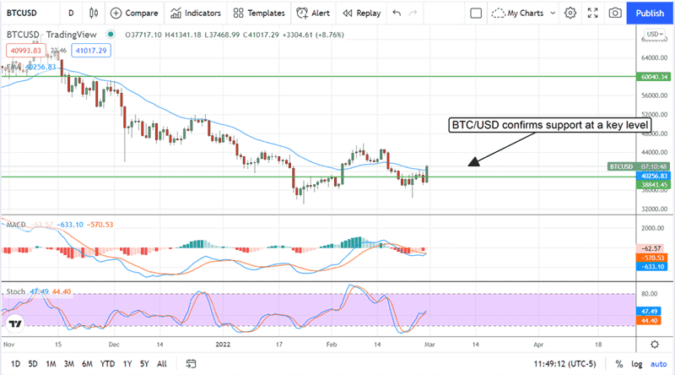Click the MACD -633.10 blue value label
This screenshot has width=675, height=375.
coord(651,266)
